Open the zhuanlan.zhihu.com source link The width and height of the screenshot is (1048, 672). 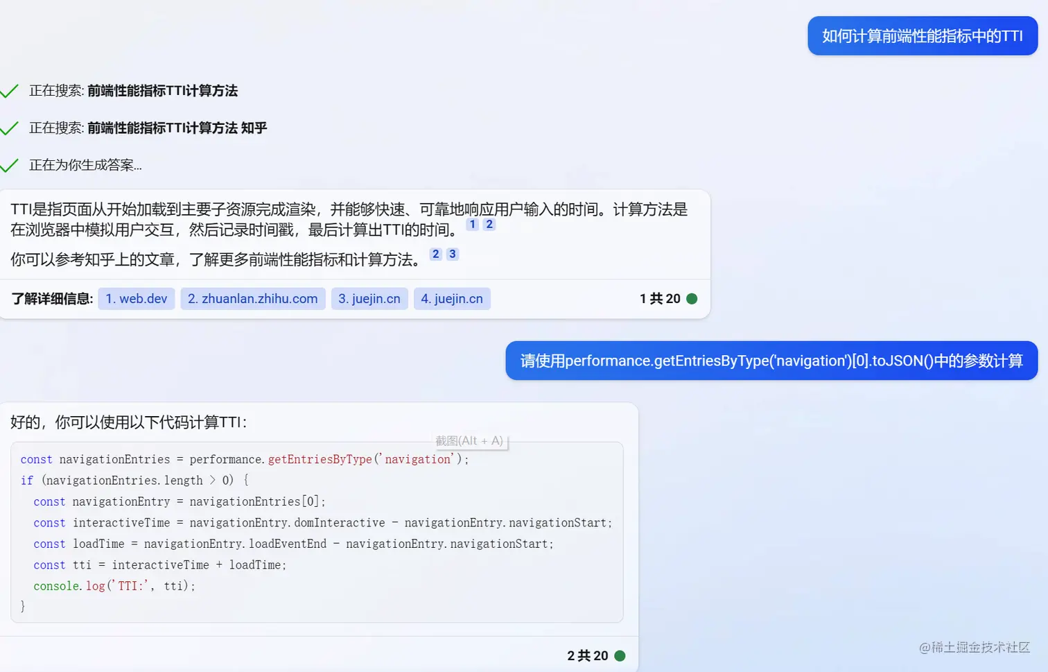[253, 299]
